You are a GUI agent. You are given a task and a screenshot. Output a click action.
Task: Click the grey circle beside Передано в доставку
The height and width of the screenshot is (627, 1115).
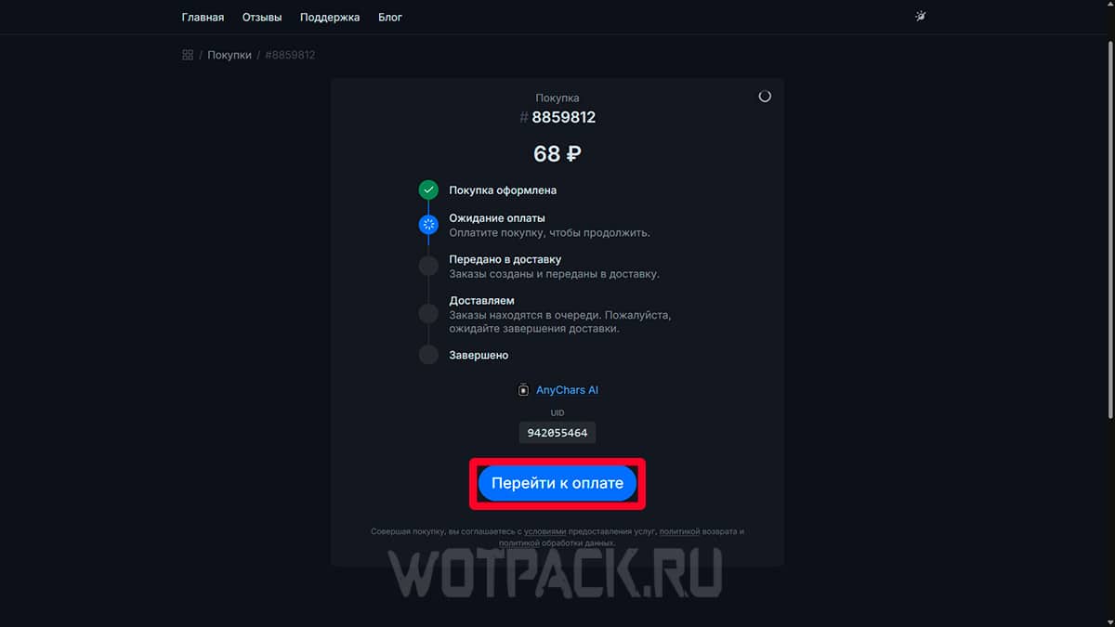coord(428,267)
